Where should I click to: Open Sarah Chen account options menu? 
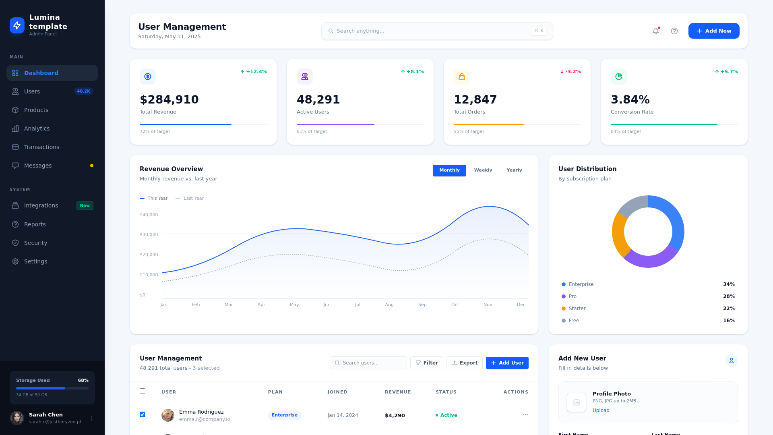(x=92, y=418)
